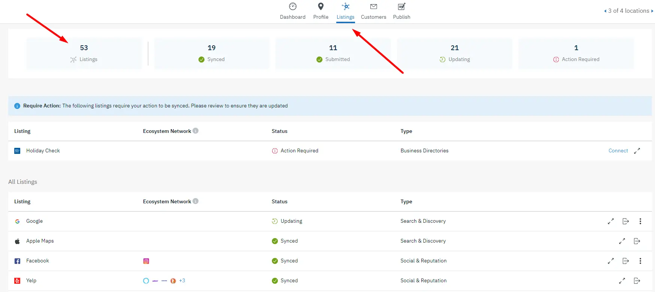Screen dimensions: 655x292
Task: Go to next location arrow
Action: tap(652, 11)
